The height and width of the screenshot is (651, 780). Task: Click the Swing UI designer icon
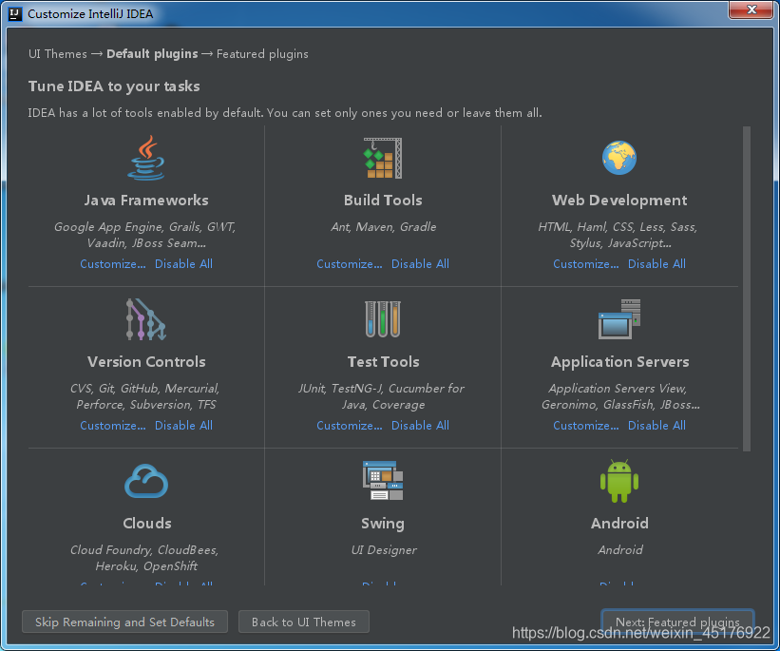383,480
